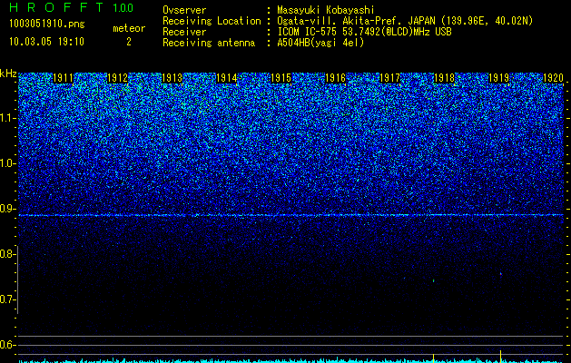Click the yellow meteor spike near 1918
Image resolution: width=571 pixels, height=363 pixels.
coord(433,358)
